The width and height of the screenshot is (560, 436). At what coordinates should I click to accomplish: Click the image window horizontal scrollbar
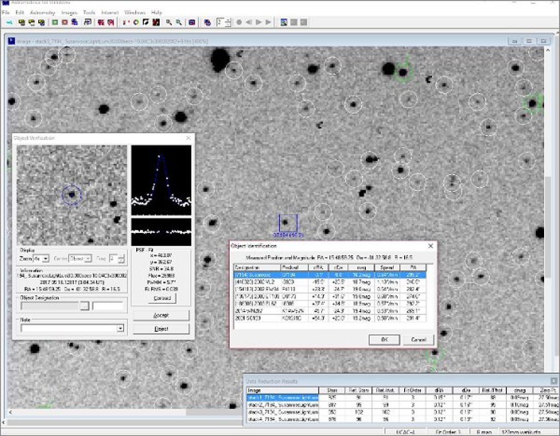[125, 412]
